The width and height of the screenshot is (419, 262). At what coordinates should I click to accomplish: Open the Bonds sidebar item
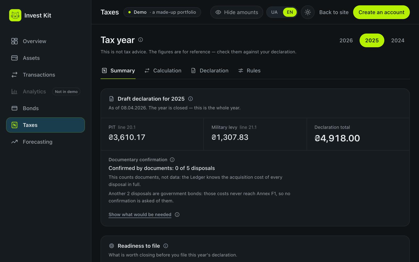(46, 108)
